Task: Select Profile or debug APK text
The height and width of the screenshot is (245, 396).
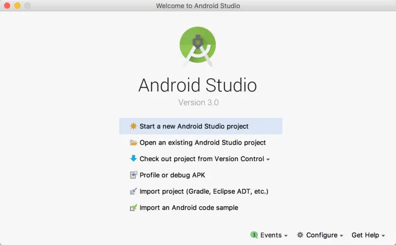Action: pos(172,175)
